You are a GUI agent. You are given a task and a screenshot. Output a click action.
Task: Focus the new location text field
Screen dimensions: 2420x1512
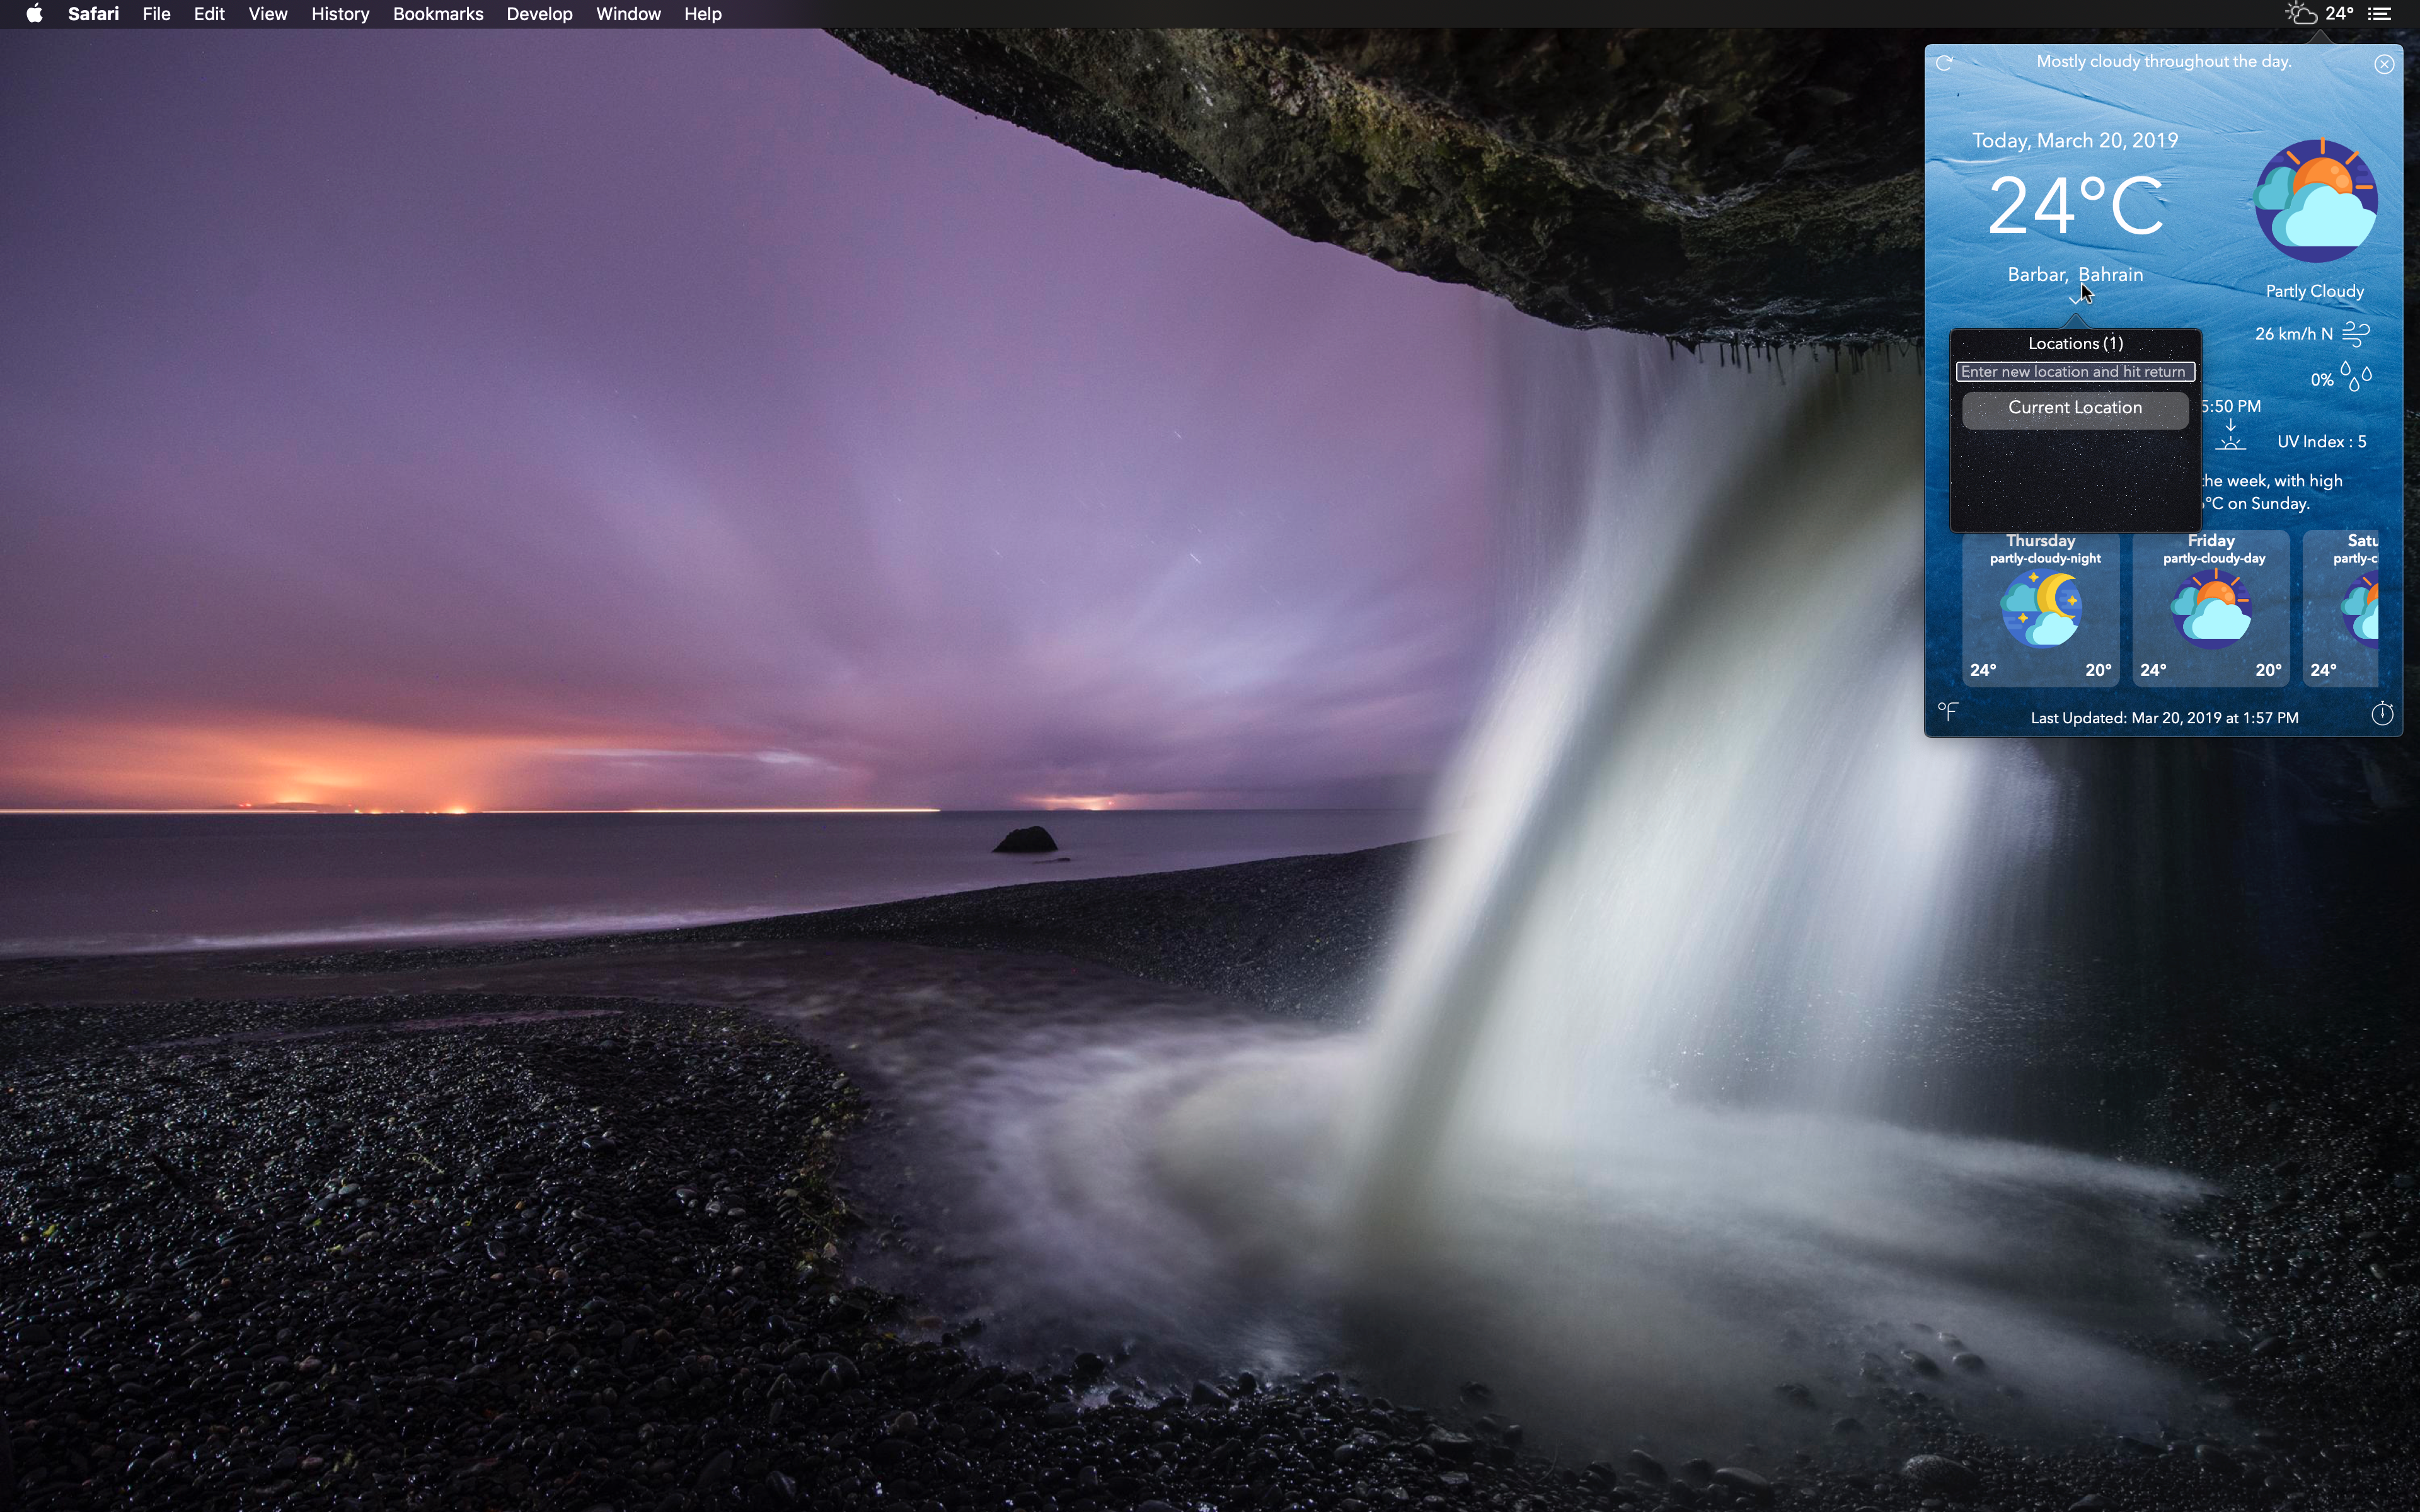click(2075, 372)
